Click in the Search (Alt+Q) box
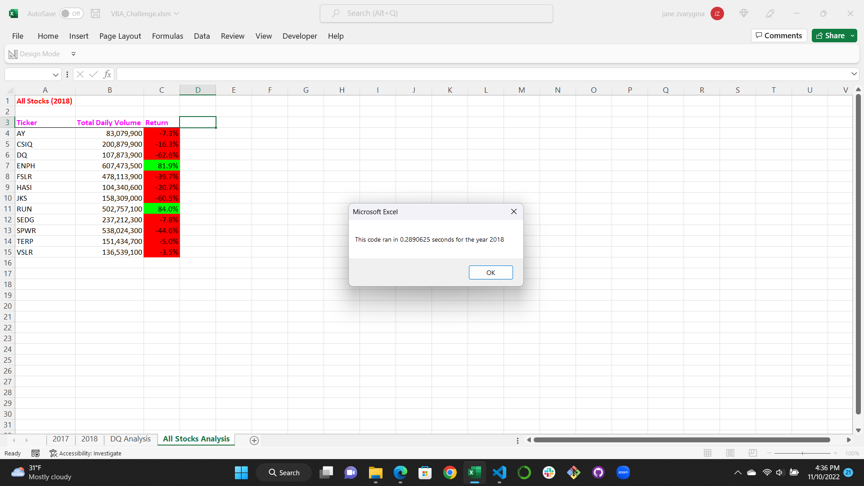The height and width of the screenshot is (486, 864). click(436, 13)
